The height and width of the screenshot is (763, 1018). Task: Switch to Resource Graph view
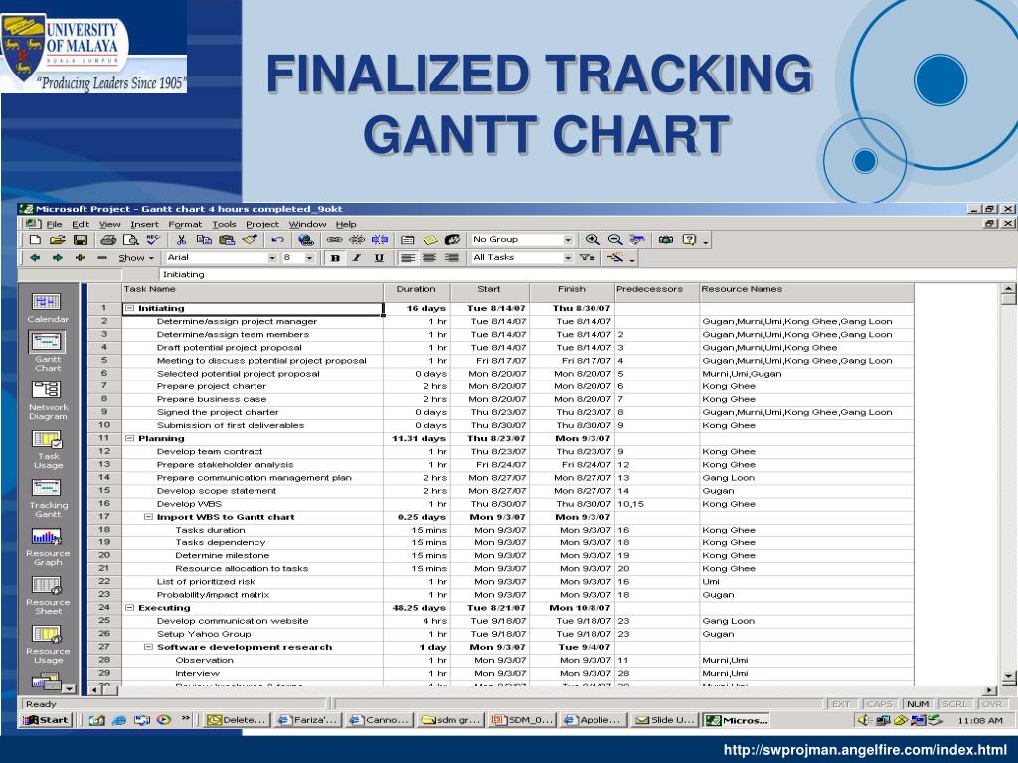point(48,546)
